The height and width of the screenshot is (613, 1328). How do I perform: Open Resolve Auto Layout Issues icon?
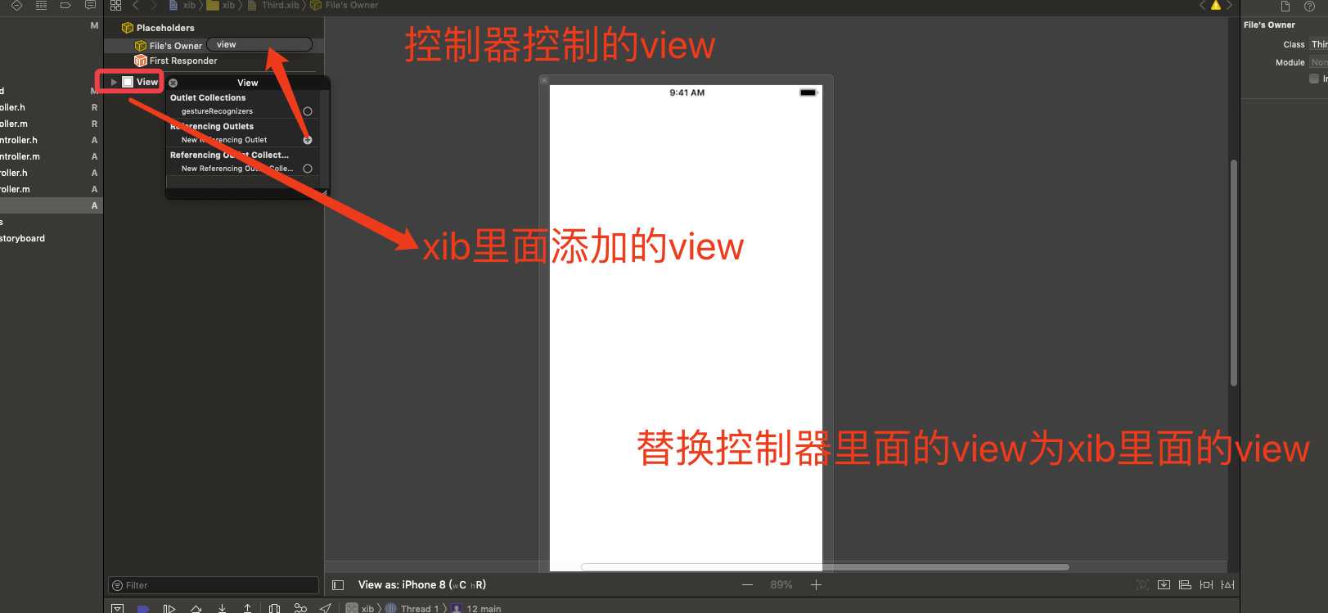[1227, 584]
